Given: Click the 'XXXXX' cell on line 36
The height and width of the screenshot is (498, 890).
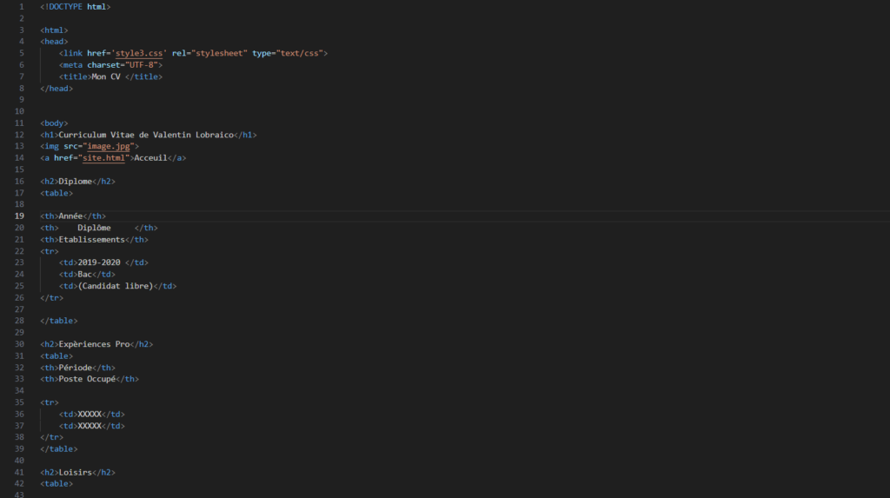Looking at the screenshot, I should coord(90,415).
